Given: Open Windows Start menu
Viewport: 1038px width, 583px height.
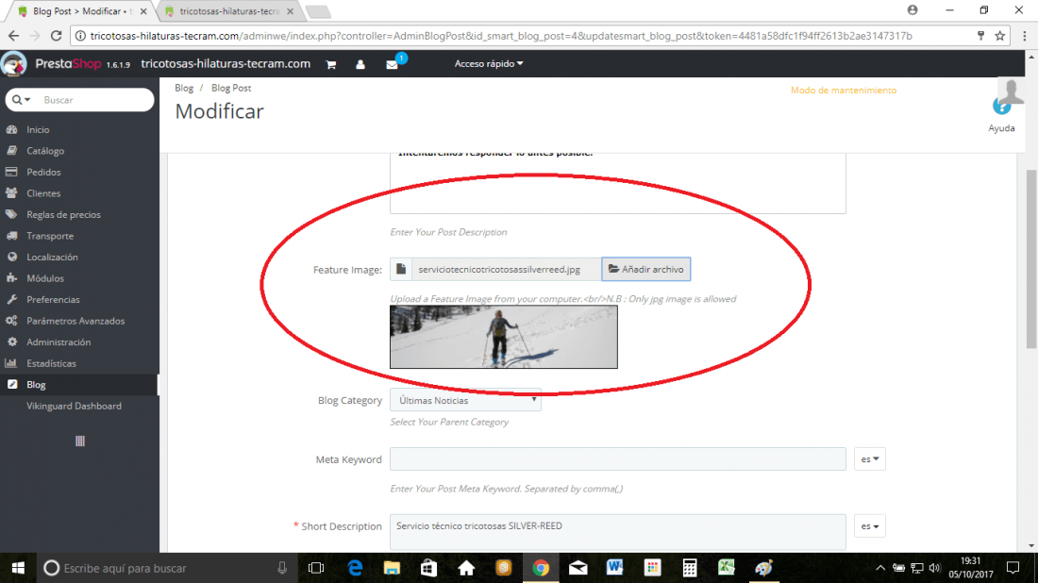Looking at the screenshot, I should click(18, 568).
